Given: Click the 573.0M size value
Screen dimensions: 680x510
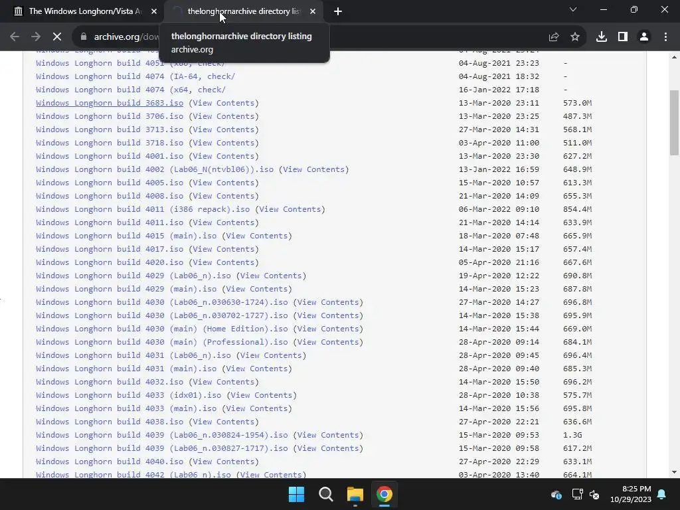Looking at the screenshot, I should [x=577, y=103].
